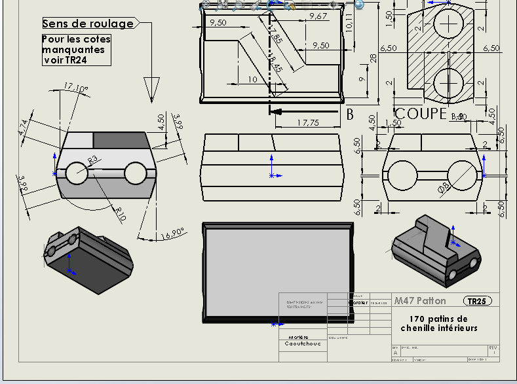Viewport: 517px width, 384px height.
Task: Click the Zoom to Fit icon
Action: [x=205, y=5]
